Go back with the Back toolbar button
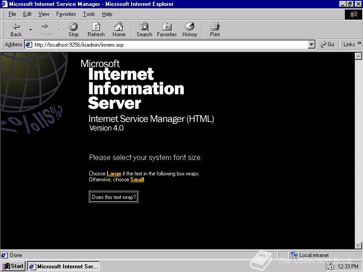 pyautogui.click(x=16, y=29)
